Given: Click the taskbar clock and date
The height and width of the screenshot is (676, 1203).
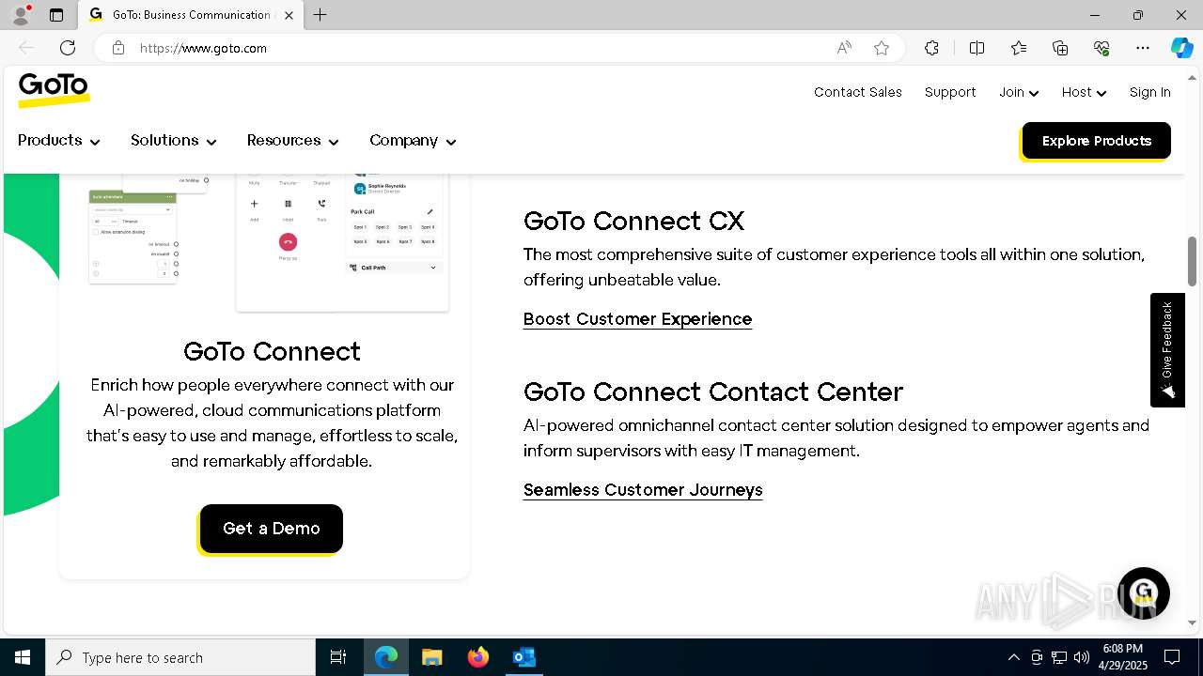Looking at the screenshot, I should pos(1122,657).
